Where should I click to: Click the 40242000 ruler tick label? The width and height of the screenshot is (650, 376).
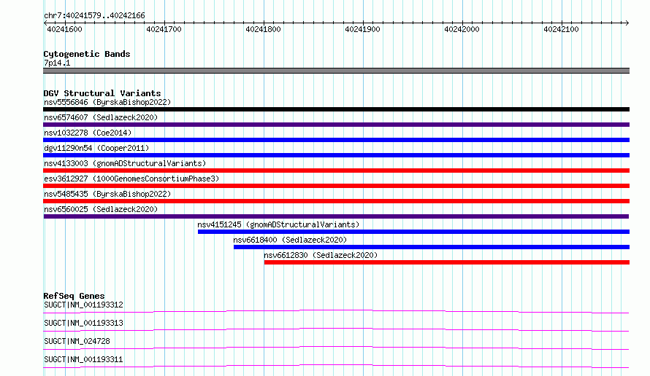(x=462, y=29)
